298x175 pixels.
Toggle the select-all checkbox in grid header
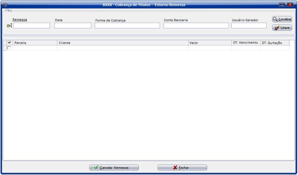pyautogui.click(x=9, y=43)
